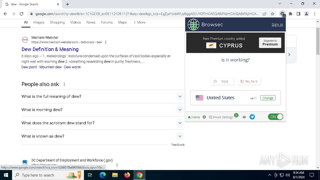The width and height of the screenshot is (320, 180).
Task: Switch to Chrome taskbar icon
Action: coord(139,175)
